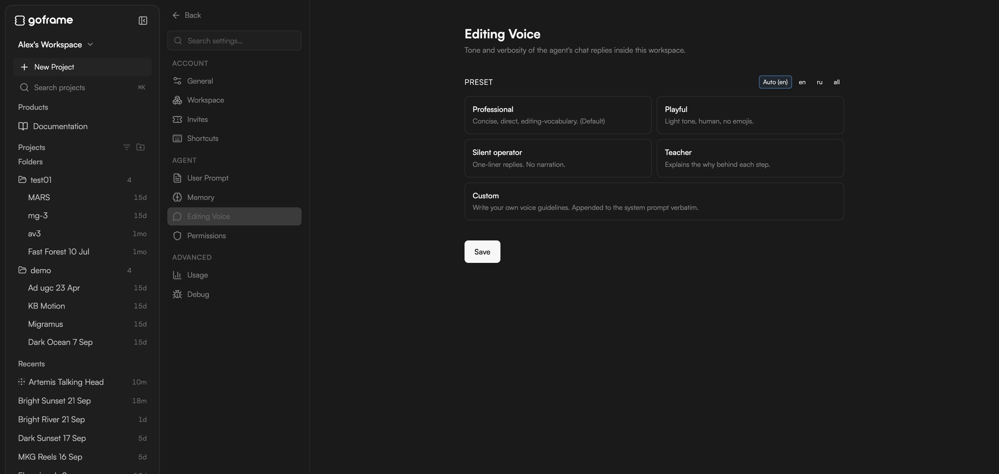Open the Debug settings page
Viewport: 999px width, 474px height.
(x=234, y=294)
